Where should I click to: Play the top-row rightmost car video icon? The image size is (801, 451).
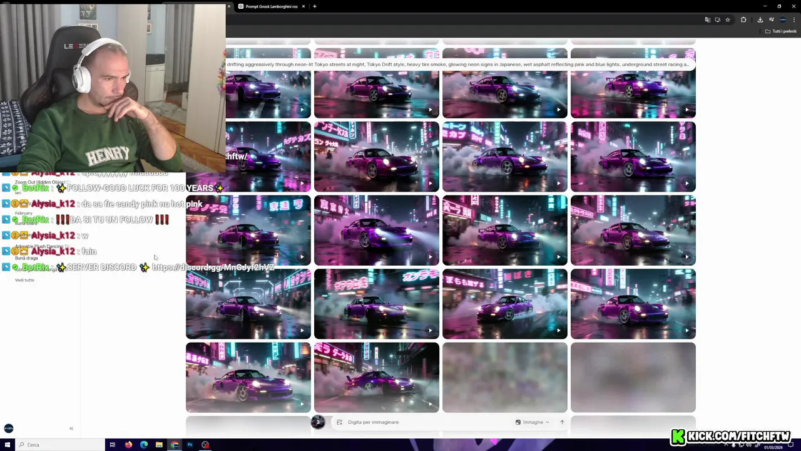686,110
